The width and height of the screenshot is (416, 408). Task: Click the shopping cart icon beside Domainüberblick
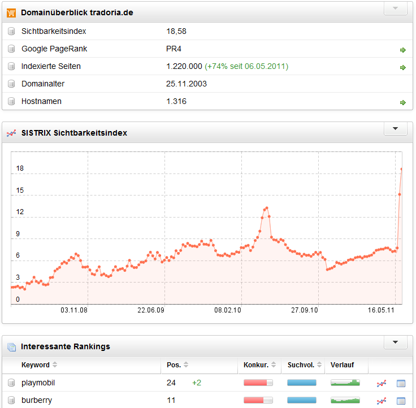pyautogui.click(x=11, y=12)
